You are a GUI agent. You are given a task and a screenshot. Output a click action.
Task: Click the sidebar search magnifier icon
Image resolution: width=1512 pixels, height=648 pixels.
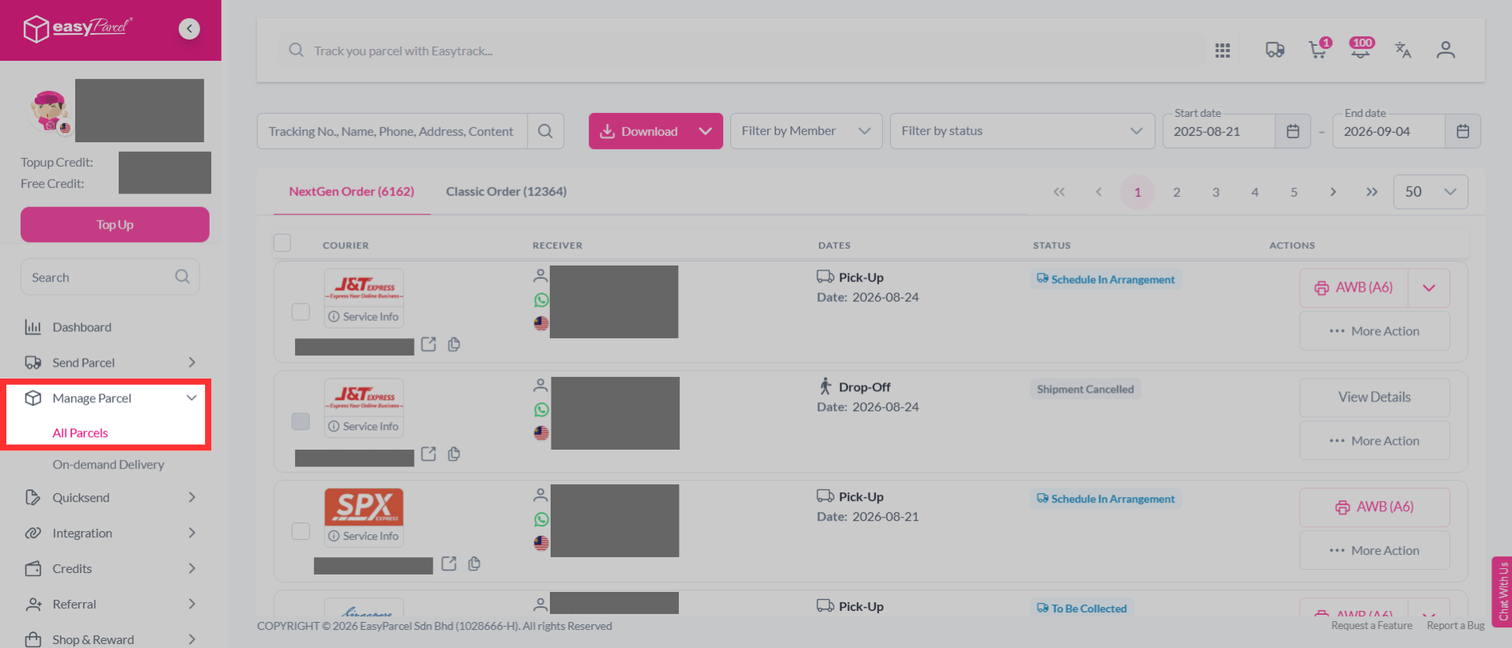pyautogui.click(x=182, y=277)
